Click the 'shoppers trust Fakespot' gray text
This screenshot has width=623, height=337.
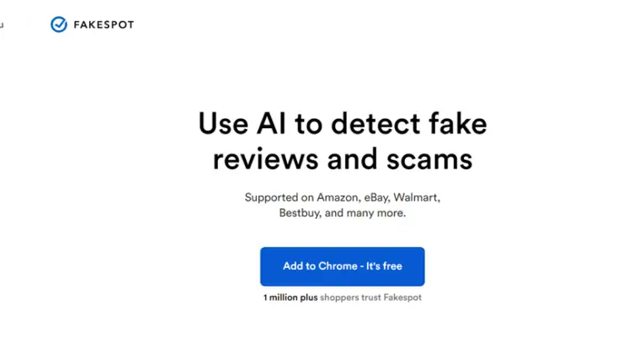[x=370, y=297]
